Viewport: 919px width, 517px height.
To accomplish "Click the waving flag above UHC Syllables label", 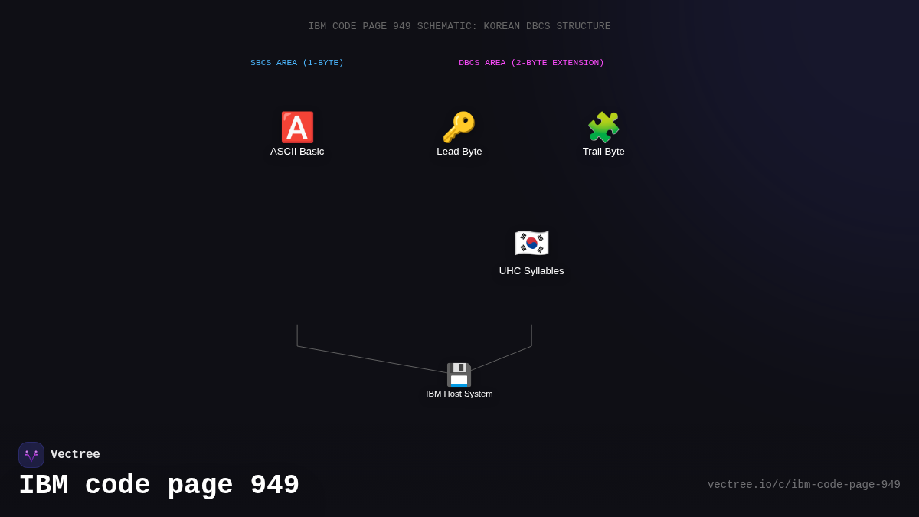I will click(x=531, y=243).
